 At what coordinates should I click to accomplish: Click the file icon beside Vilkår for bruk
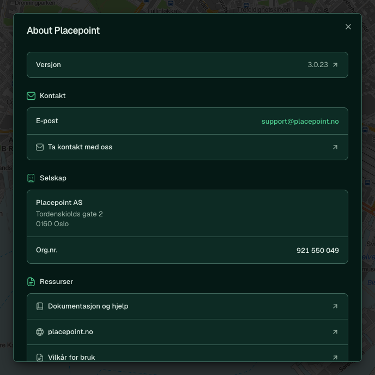click(40, 358)
